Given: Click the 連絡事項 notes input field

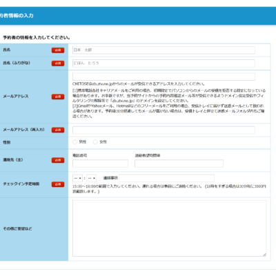Looking at the screenshot, I should coord(167,178).
